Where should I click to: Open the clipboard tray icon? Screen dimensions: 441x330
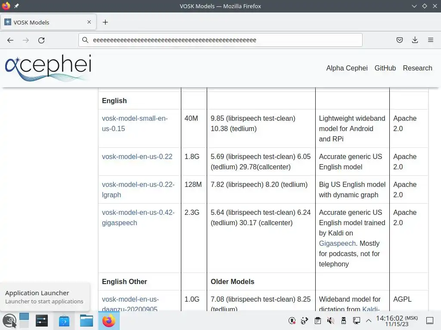[x=318, y=321]
